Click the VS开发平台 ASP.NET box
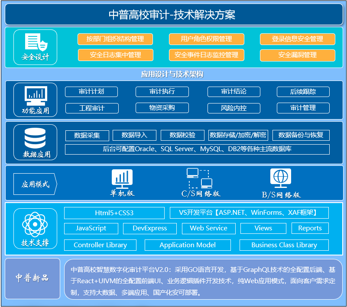The height and width of the screenshot is (307, 347). coord(249,213)
